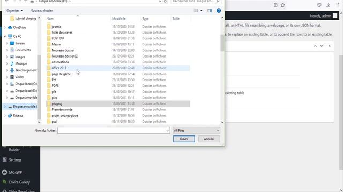Select Disque local (D:) drive
This screenshot has width=343, height=192.
click(x=26, y=91)
